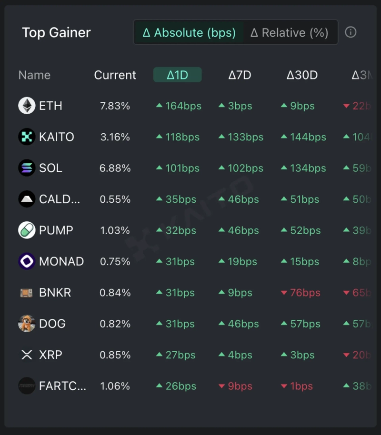Click the DOG token avatar icon
Image resolution: width=381 pixels, height=435 pixels.
pos(27,324)
